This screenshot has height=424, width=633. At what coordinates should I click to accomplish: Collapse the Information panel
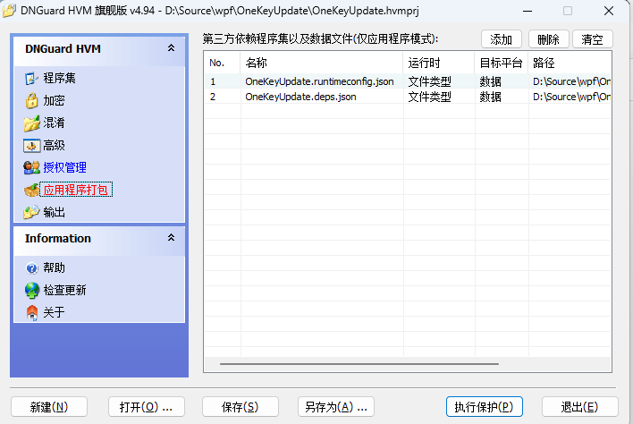coord(171,237)
